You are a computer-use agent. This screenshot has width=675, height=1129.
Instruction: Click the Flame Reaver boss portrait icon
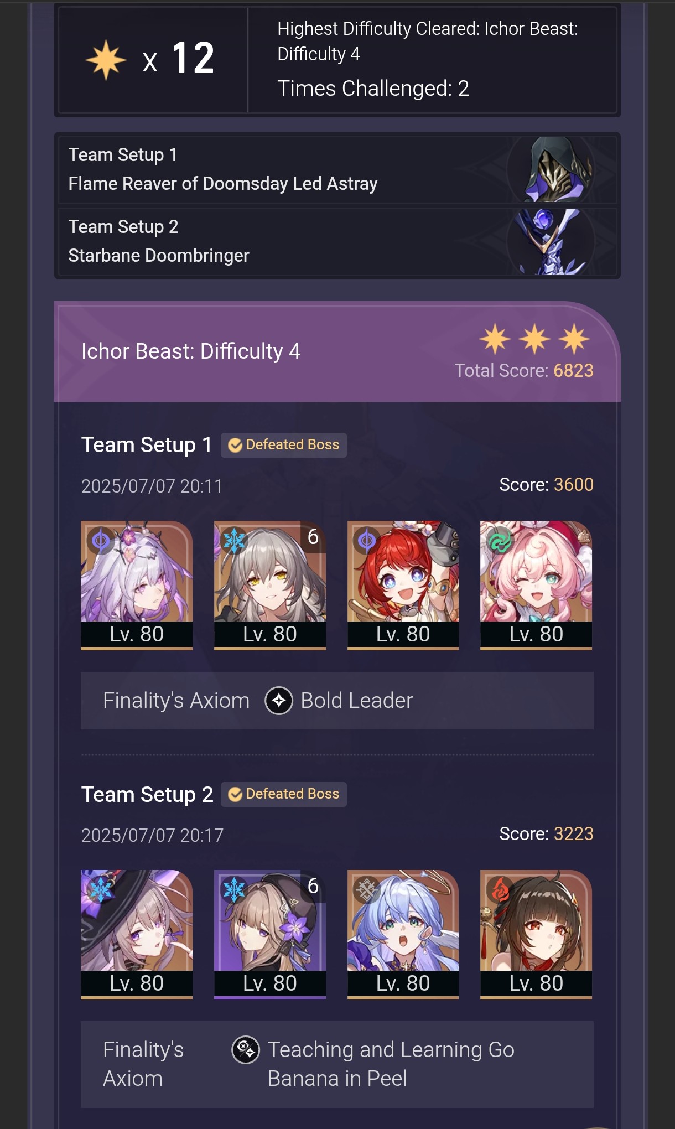[x=551, y=169]
